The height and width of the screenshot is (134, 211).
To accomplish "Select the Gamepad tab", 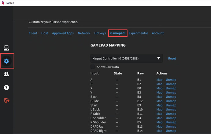I will click(117, 33).
